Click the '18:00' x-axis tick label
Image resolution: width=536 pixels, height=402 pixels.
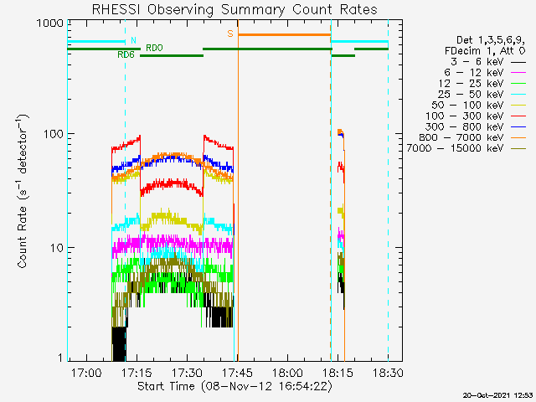(x=287, y=373)
